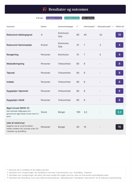Click effect badge 4 for Reduceret hjemmepleje
This screenshot has height=186, width=131.
(x=119, y=45)
